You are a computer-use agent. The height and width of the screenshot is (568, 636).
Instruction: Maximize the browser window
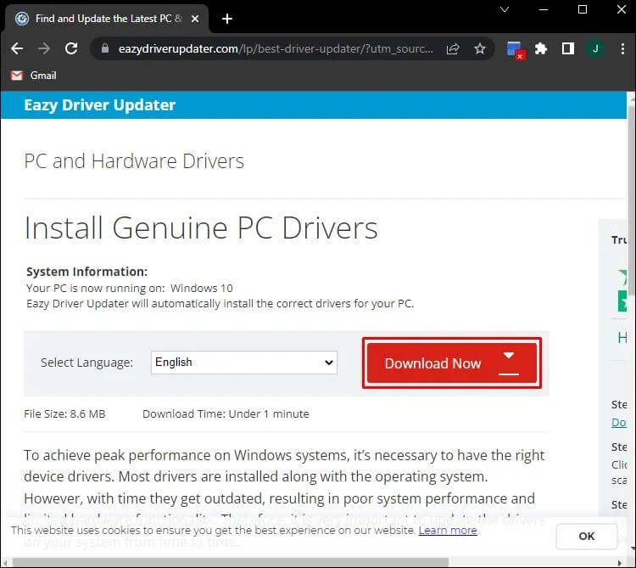tap(583, 9)
